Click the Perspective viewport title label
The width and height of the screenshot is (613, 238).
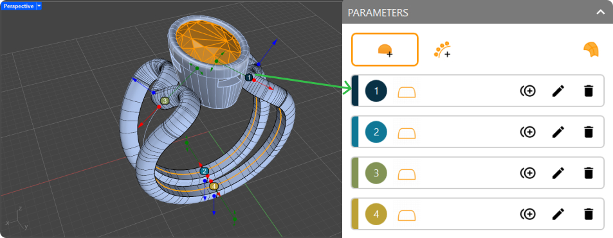pyautogui.click(x=19, y=6)
